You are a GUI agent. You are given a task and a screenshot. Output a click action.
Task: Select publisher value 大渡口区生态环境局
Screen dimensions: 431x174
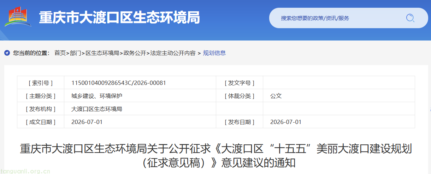pos(97,109)
